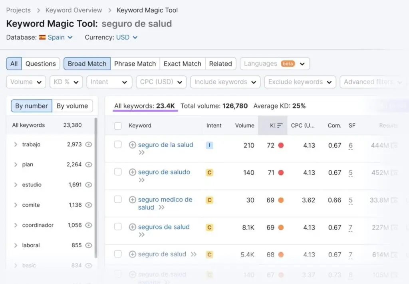
Task: Open SERP icon next to 444M results
Action: coord(394,146)
